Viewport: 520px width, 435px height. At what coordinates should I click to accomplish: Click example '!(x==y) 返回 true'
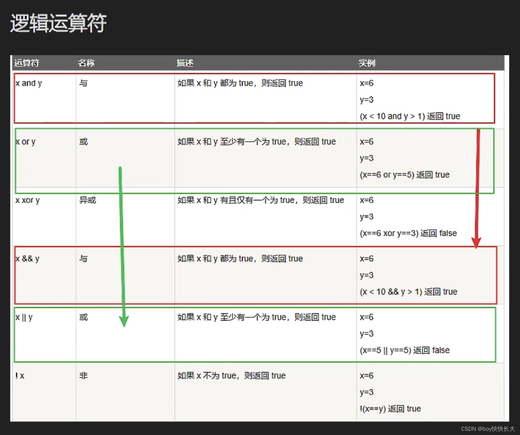(x=390, y=409)
